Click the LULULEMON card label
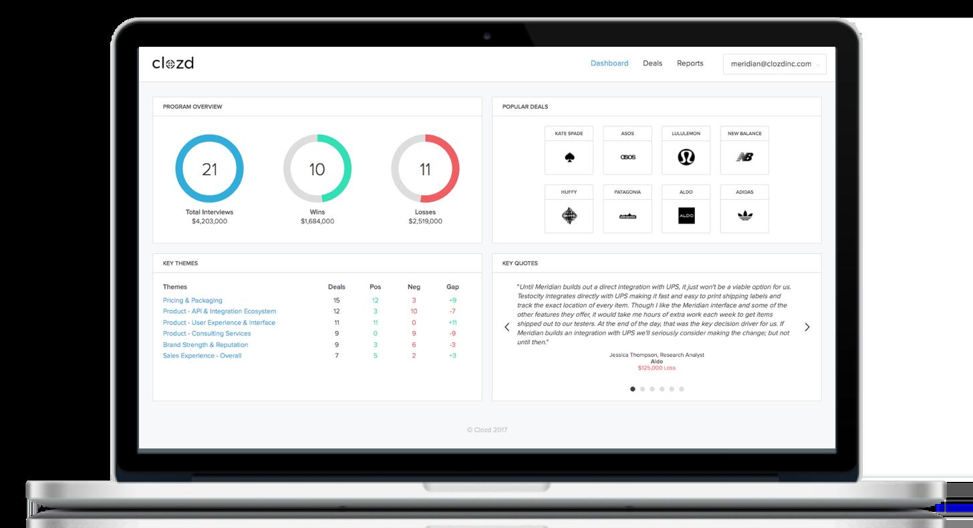973x528 pixels. [686, 134]
